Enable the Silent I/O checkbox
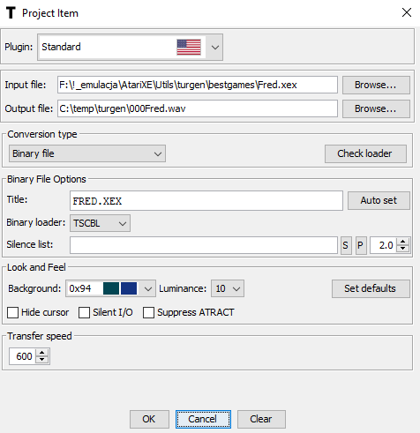Screen dimensions: 420x433 coord(84,312)
